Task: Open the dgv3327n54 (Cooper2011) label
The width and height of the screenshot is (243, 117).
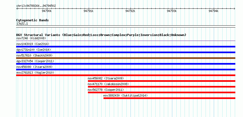Action: click(35, 61)
